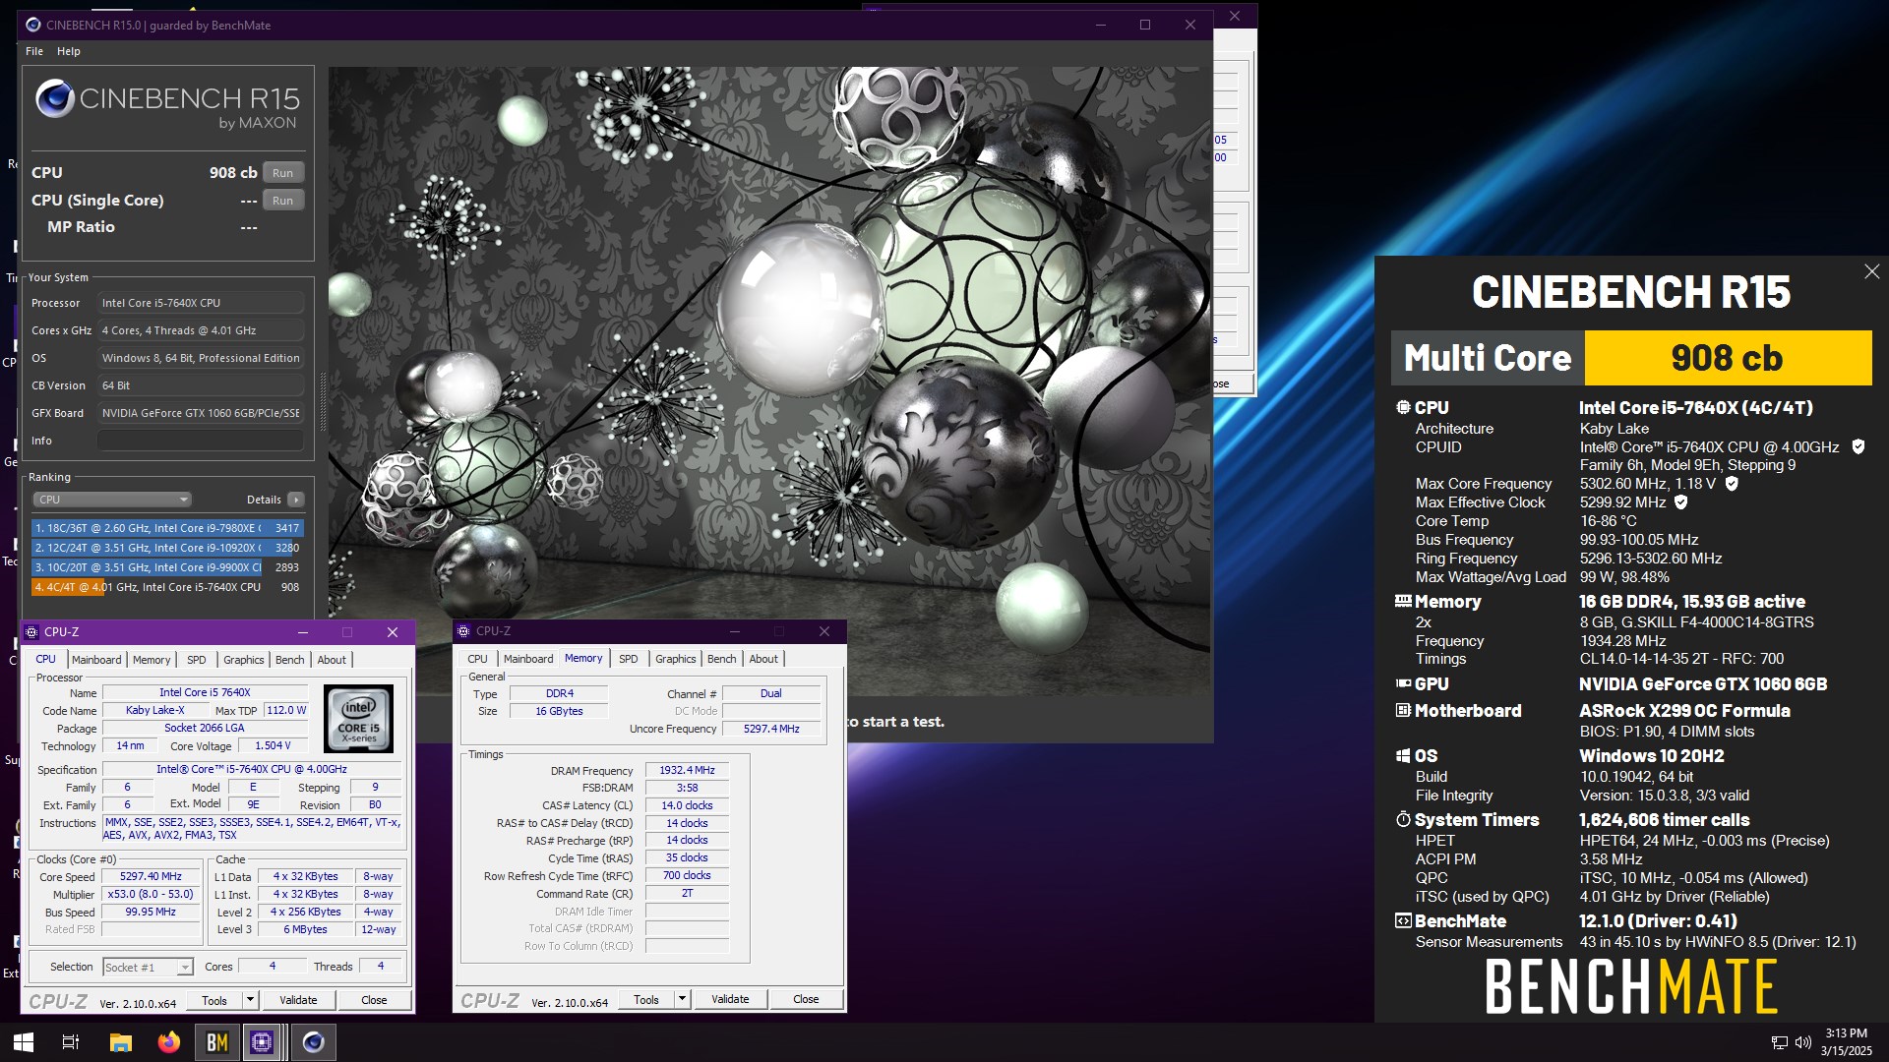Screen dimensions: 1889x1062
Task: Open SPD tab in right CPU-Z
Action: 629,659
